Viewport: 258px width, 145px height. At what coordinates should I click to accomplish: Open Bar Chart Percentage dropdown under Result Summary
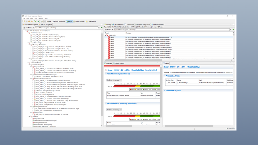click(x=114, y=80)
